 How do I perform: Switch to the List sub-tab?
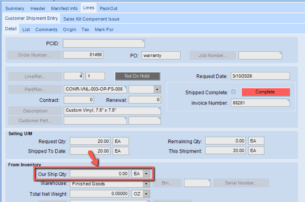(26, 30)
